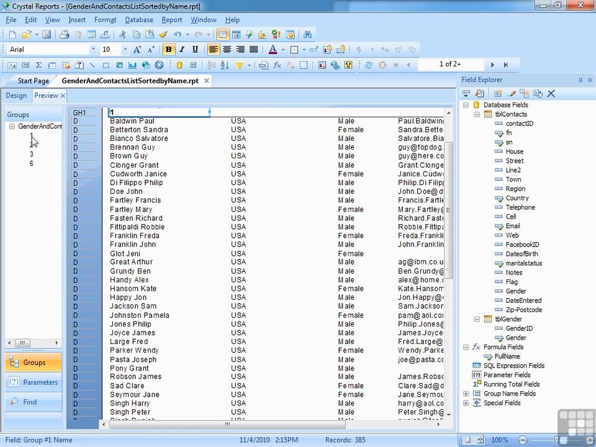
Task: Click the page number field
Action: pyautogui.click(x=451, y=64)
